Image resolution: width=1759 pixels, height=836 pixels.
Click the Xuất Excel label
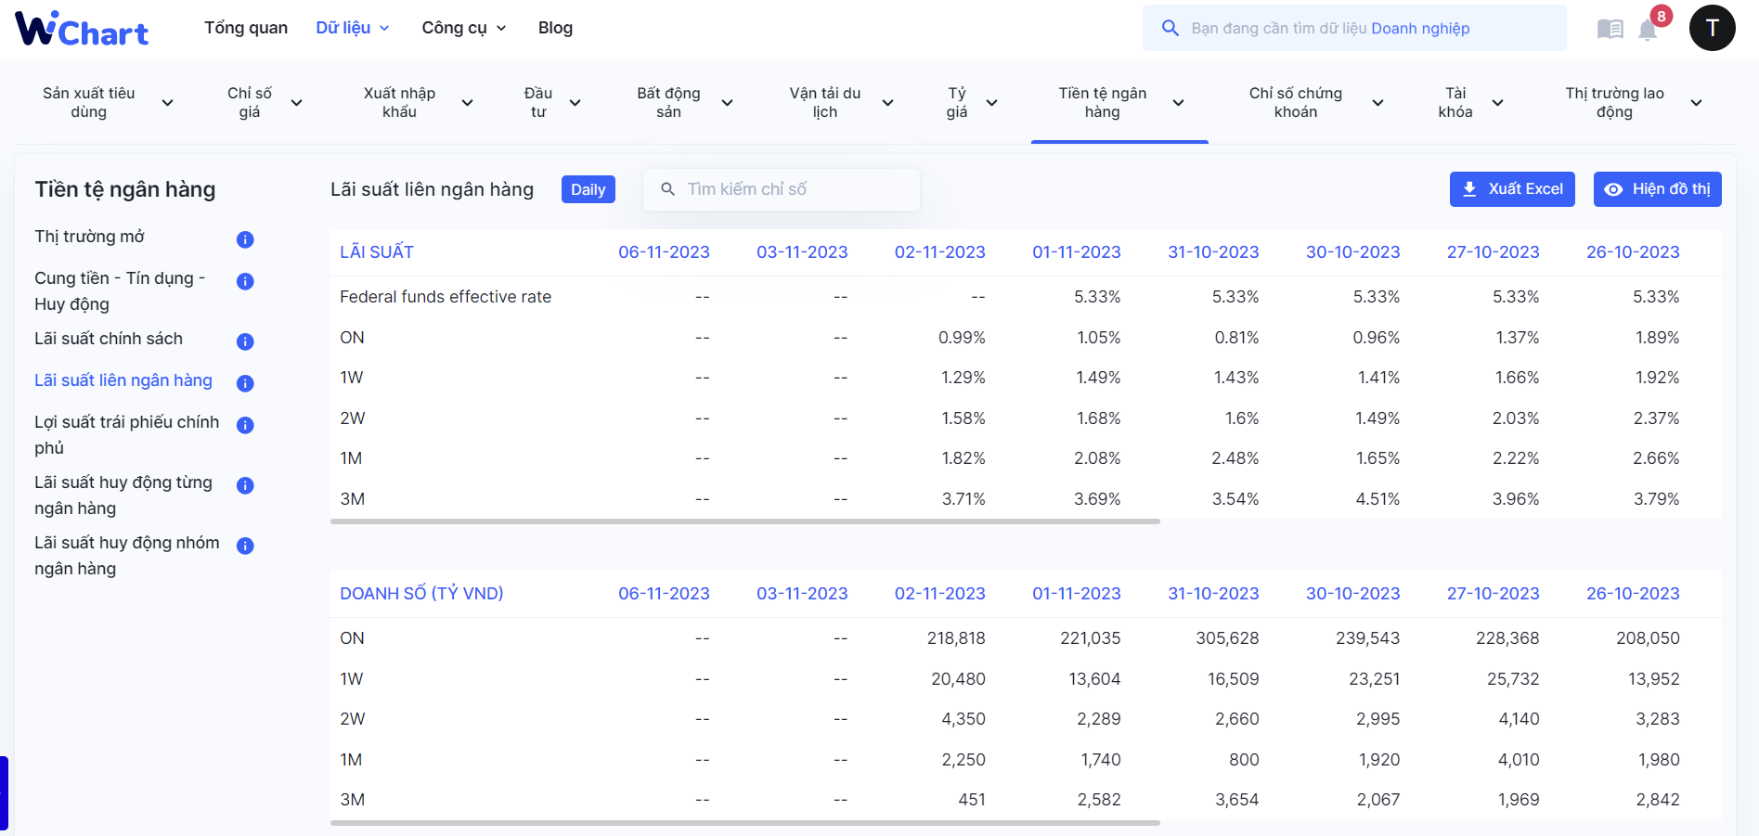tap(1526, 189)
